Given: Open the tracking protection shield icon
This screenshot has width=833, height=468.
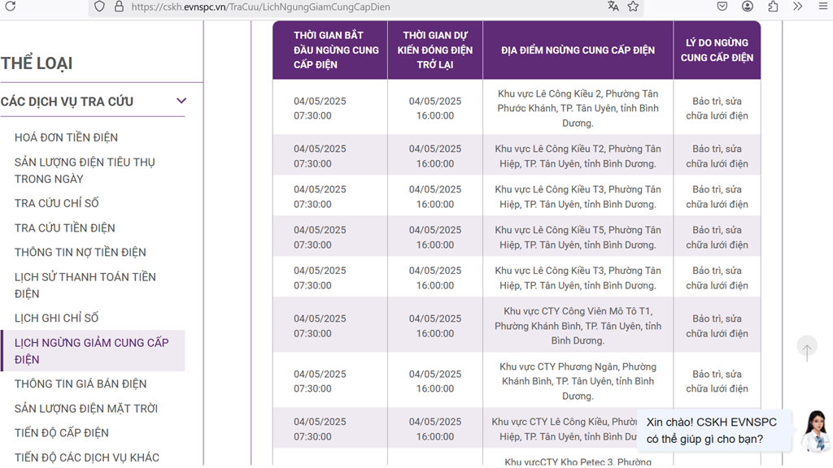Looking at the screenshot, I should click(99, 6).
